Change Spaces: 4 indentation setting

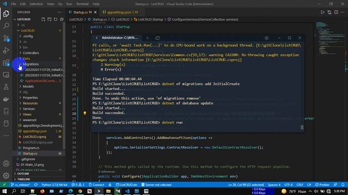pyautogui.click(x=274, y=185)
